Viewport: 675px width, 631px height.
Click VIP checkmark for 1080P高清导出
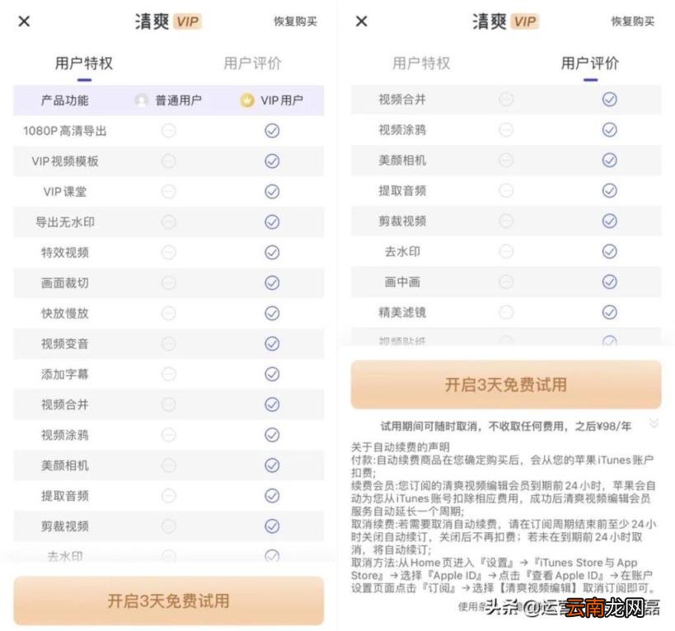point(272,130)
